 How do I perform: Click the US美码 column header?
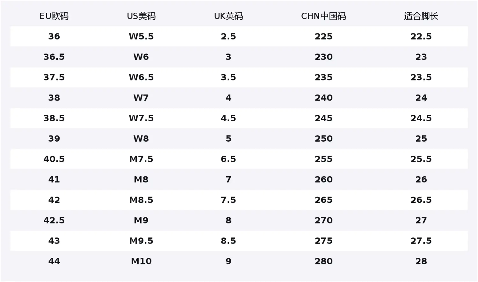(x=141, y=16)
